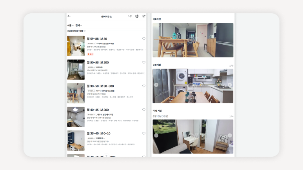Open thumbnail of the 월 50~55 listing

tap(76, 70)
